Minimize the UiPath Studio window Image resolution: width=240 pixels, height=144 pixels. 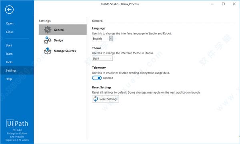[x=212, y=4]
